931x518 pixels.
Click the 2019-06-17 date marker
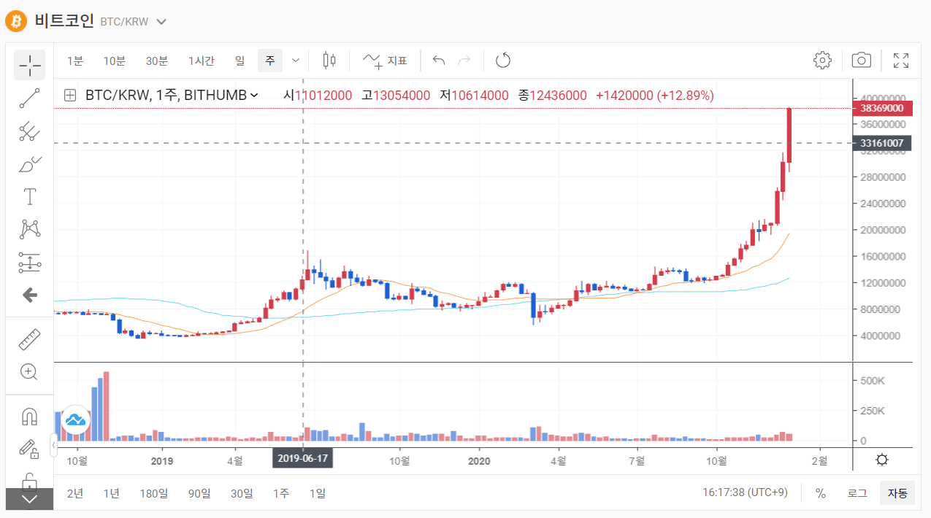[303, 458]
